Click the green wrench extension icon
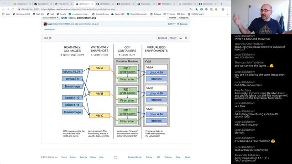 point(197,9)
